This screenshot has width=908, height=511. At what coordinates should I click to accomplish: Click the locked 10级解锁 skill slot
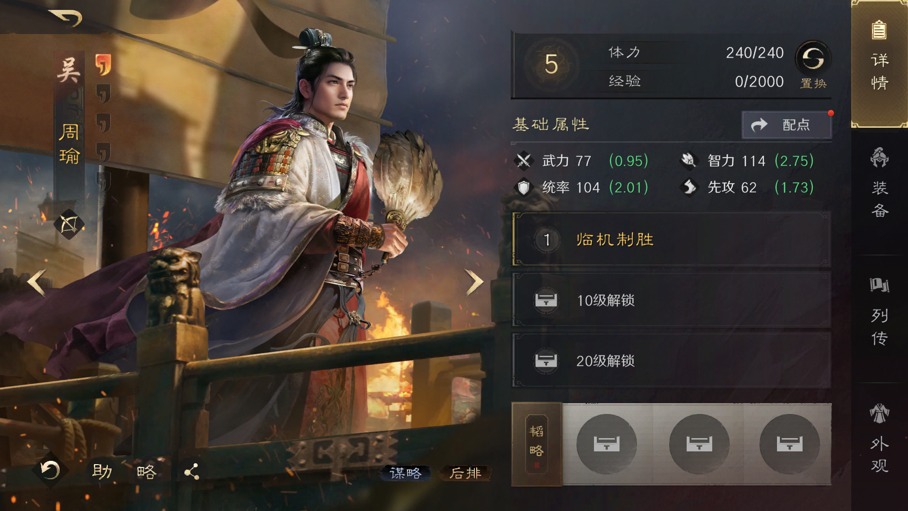click(x=671, y=300)
